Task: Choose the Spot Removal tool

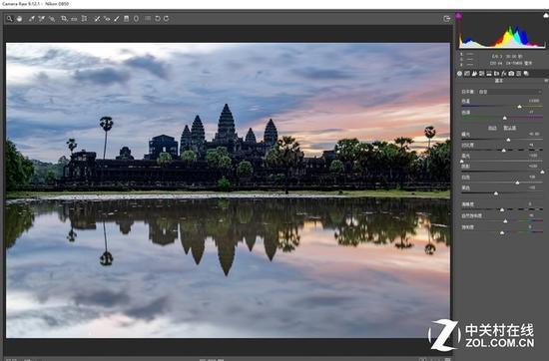Action: 97,19
